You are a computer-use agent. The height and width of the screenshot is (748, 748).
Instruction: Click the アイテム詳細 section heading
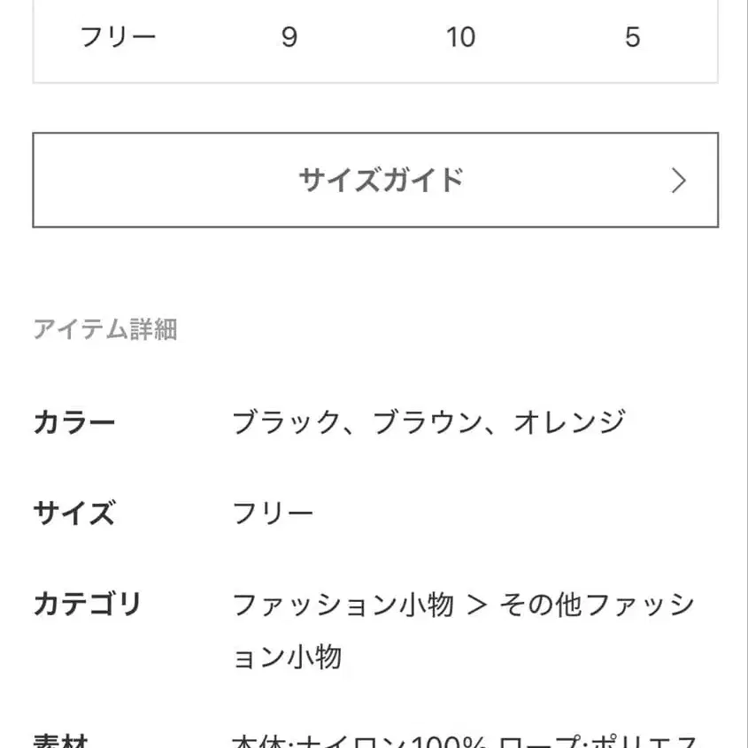point(106,329)
